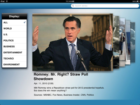This screenshot has height=105, width=140.
Task: Select the ENVIRONMENT category
Action: pos(14,64)
